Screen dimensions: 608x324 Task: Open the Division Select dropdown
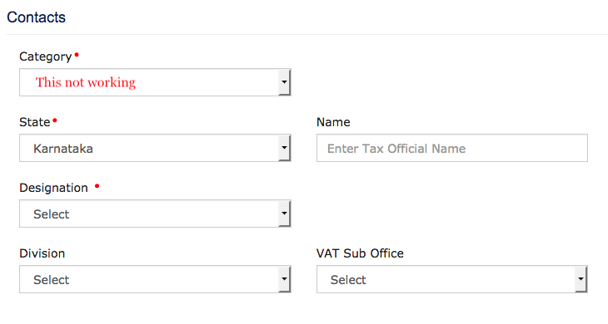155,279
